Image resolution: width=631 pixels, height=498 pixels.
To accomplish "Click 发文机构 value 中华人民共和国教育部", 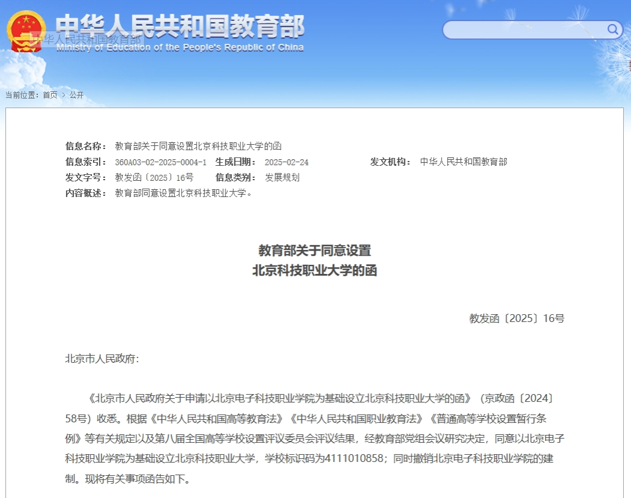I will pos(463,162).
